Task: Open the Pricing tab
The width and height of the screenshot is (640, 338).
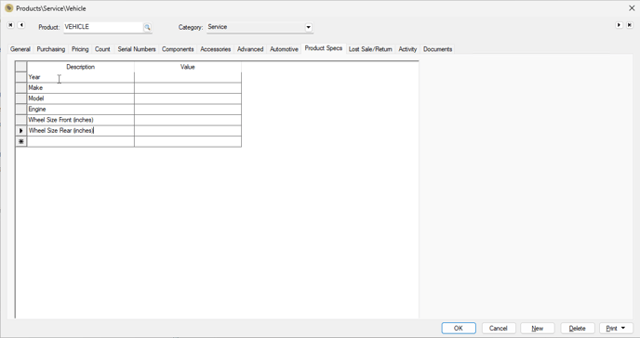Action: click(x=80, y=49)
